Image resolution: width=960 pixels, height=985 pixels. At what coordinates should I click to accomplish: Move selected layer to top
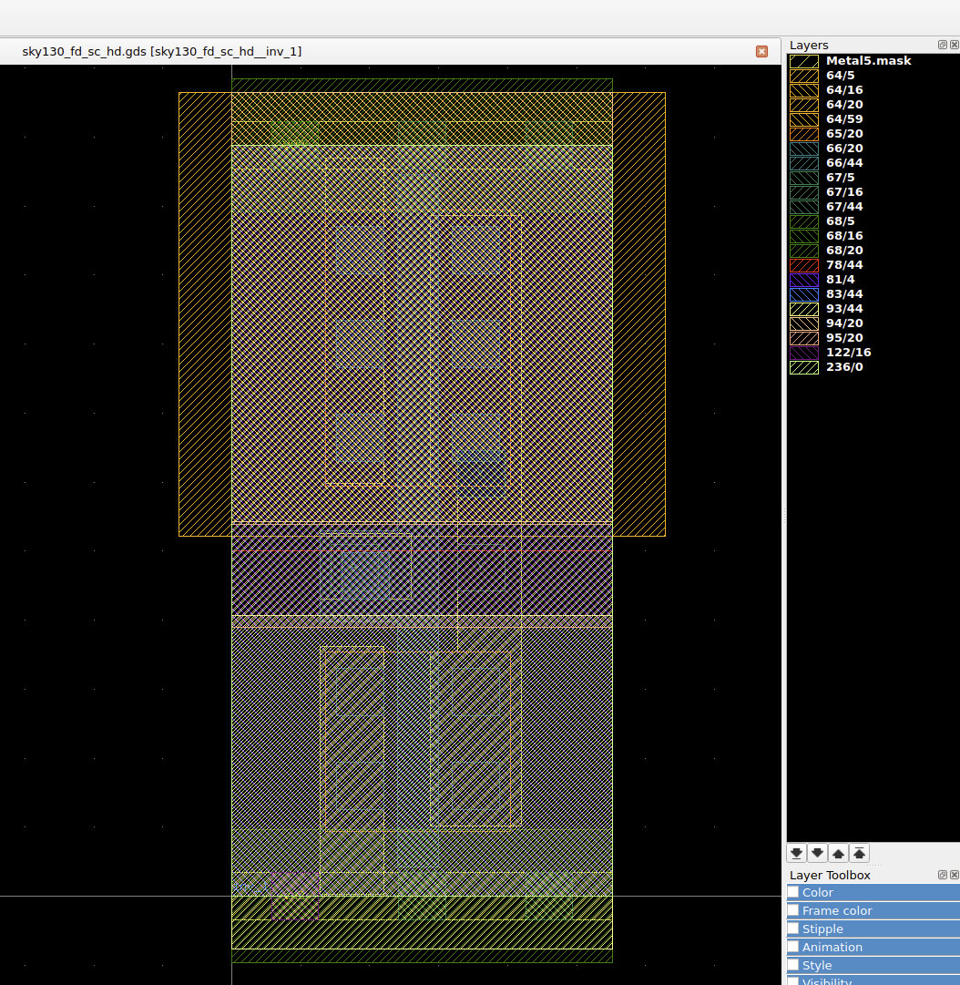click(859, 854)
